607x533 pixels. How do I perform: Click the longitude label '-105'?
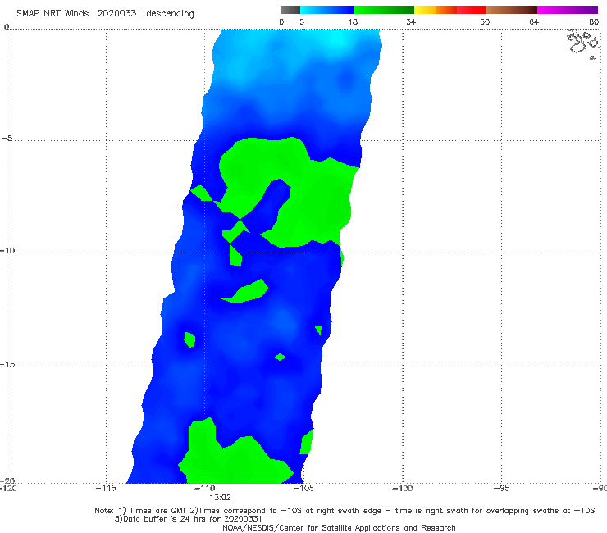[x=303, y=488]
